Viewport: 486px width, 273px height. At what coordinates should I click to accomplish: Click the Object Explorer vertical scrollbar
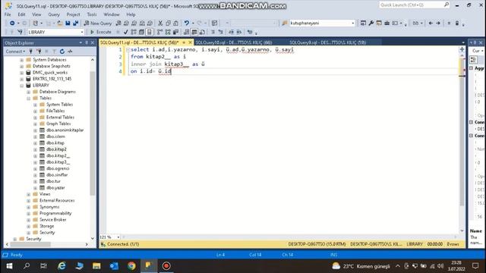pyautogui.click(x=93, y=133)
